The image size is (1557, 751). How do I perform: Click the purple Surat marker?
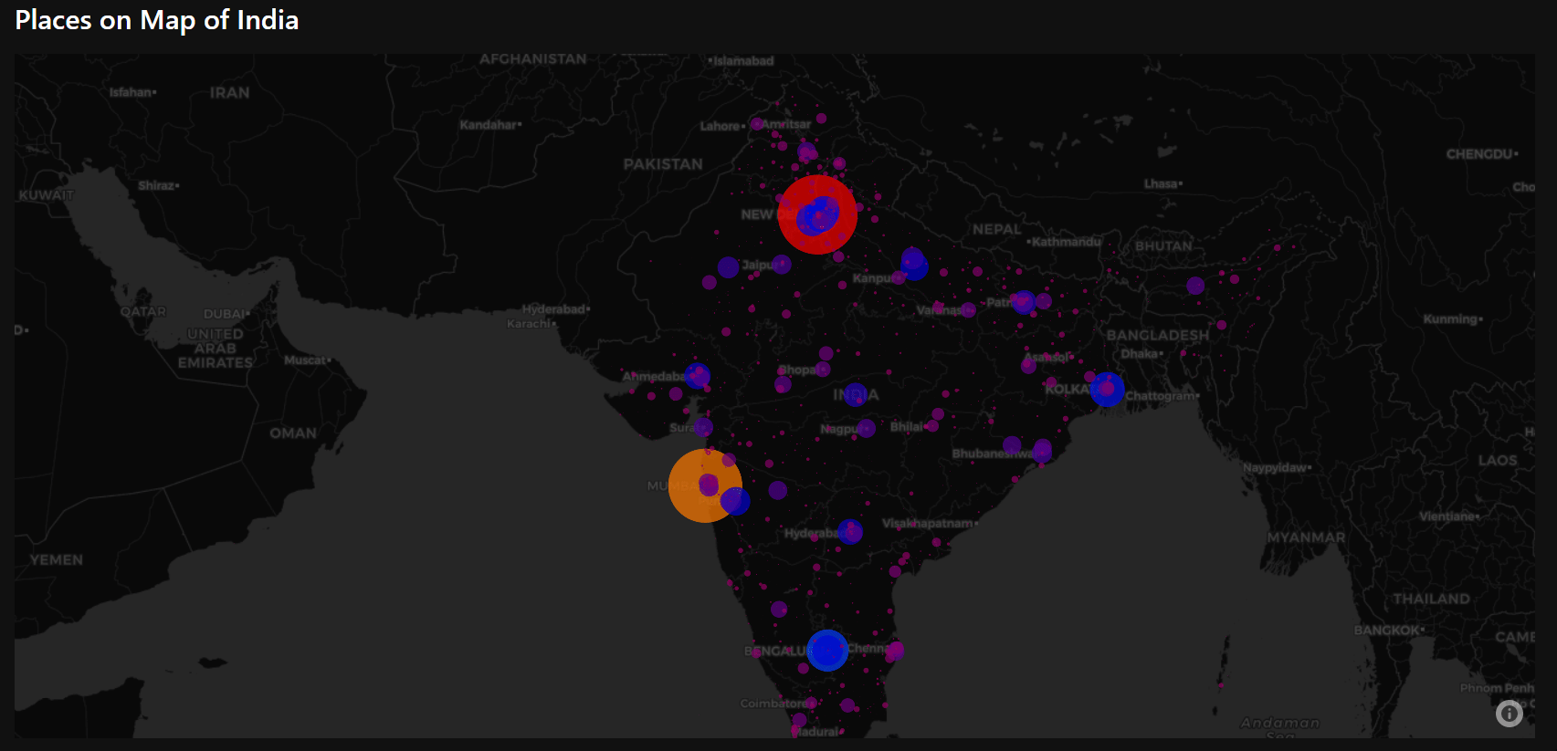coord(703,427)
